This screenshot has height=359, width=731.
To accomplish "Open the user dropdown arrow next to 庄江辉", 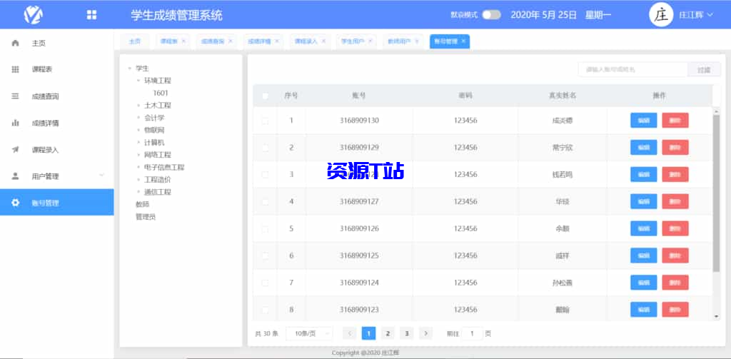I will click(x=710, y=15).
